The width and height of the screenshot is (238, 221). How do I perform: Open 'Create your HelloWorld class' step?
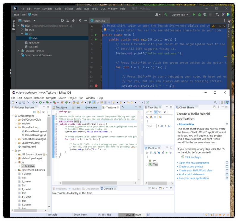tap(195, 171)
